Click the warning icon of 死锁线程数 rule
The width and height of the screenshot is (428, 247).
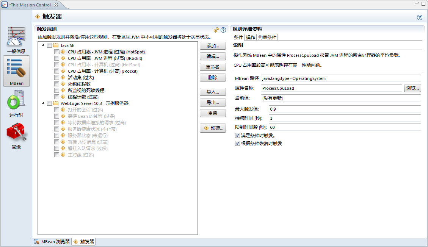click(63, 84)
